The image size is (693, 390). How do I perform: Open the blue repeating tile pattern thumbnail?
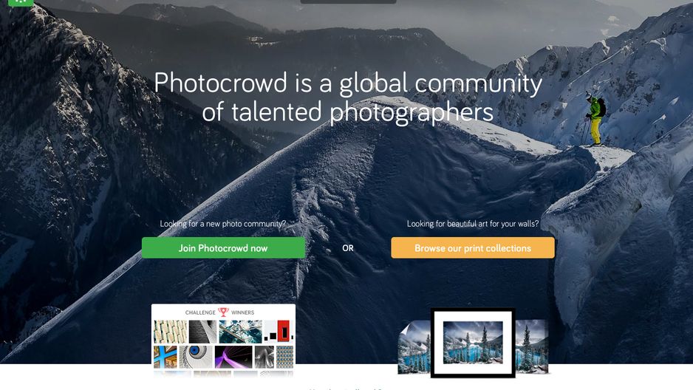[x=284, y=357]
